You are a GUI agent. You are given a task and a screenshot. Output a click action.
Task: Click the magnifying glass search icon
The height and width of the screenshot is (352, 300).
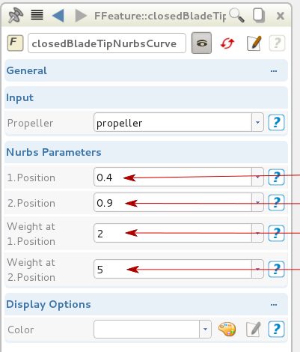click(x=236, y=15)
